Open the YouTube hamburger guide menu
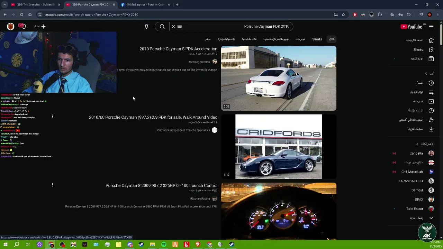Viewport: 443px width, 249px height. [431, 27]
